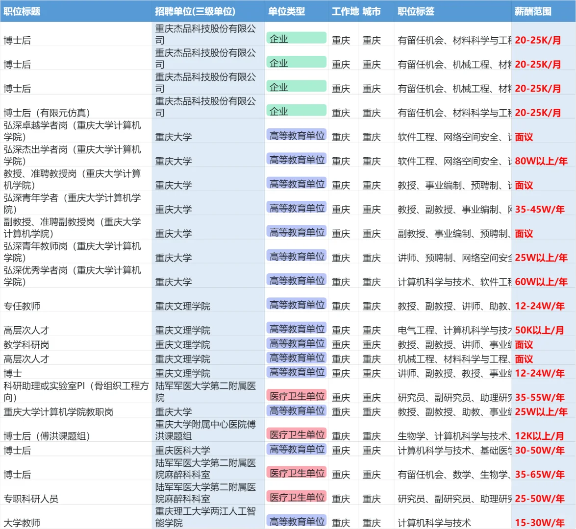
Task: Click the 企业 tag in 博士后（有限元仿真）row
Action: point(297,111)
